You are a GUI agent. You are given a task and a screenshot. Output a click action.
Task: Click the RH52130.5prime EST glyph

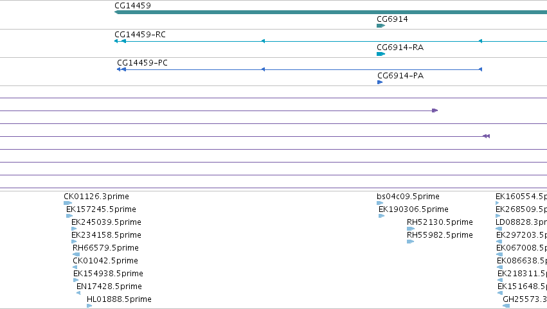click(x=411, y=229)
